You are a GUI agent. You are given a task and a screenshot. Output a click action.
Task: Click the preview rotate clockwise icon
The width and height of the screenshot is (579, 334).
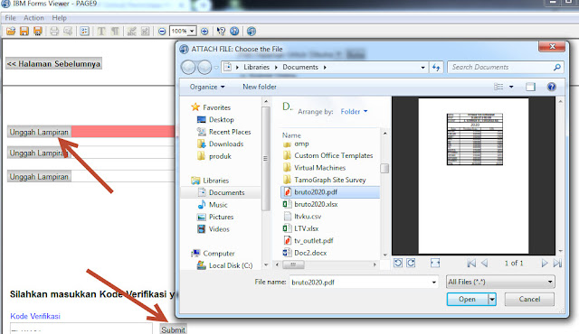tap(411, 263)
